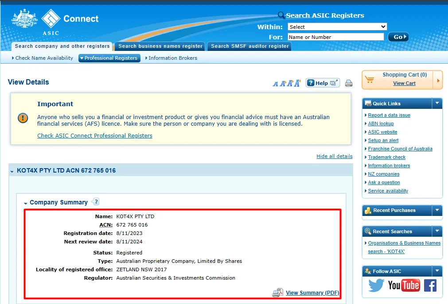Click the Australian Proprietary Company type value
448x304 pixels.
(x=179, y=261)
